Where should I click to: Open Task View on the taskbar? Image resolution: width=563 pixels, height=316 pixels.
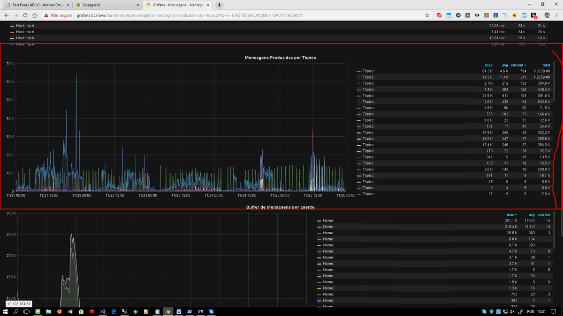(27, 311)
